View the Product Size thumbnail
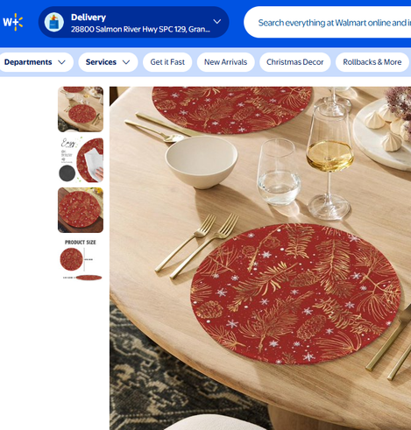411x430 pixels. 81,260
